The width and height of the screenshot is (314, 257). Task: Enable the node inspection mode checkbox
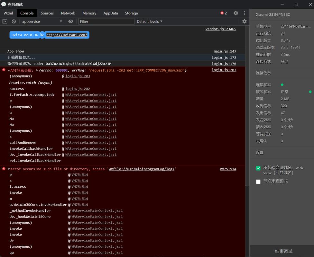tap(258, 182)
